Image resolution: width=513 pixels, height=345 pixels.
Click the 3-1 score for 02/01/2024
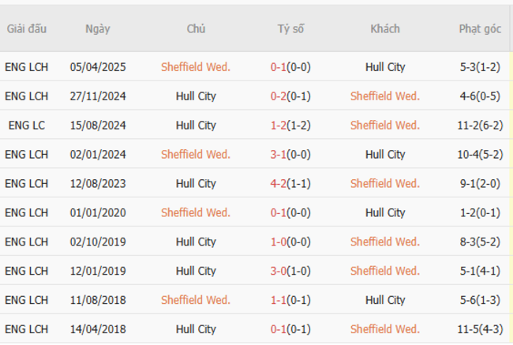coord(279,155)
